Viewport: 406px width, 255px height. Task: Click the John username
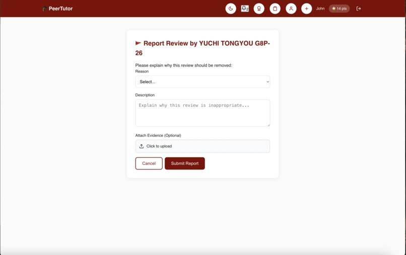click(320, 9)
